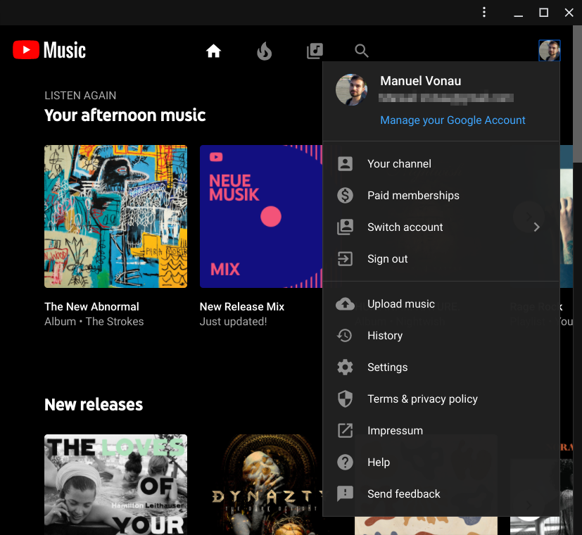
Task: Open Settings from the account menu
Action: pyautogui.click(x=387, y=367)
